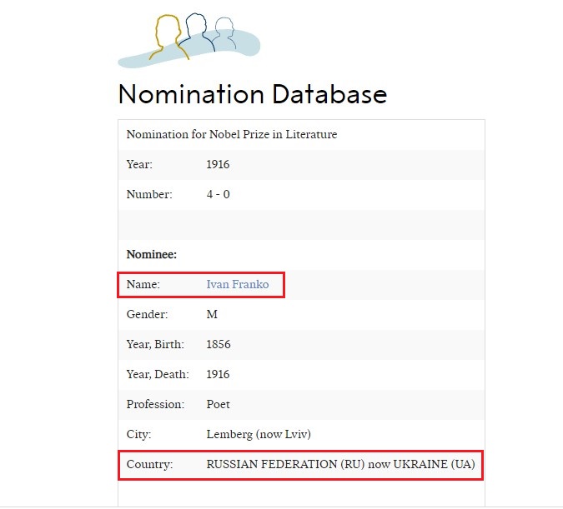Click the Name field label
The image size is (563, 509).
[x=143, y=284]
